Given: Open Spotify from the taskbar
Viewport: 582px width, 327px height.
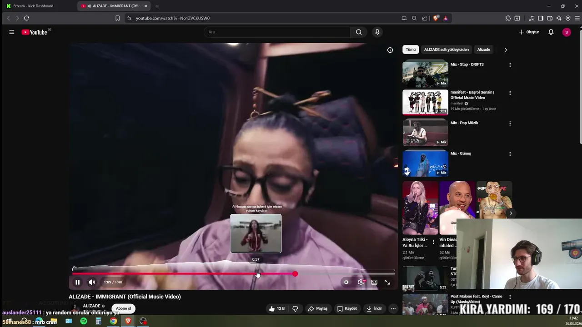Looking at the screenshot, I should 84,321.
